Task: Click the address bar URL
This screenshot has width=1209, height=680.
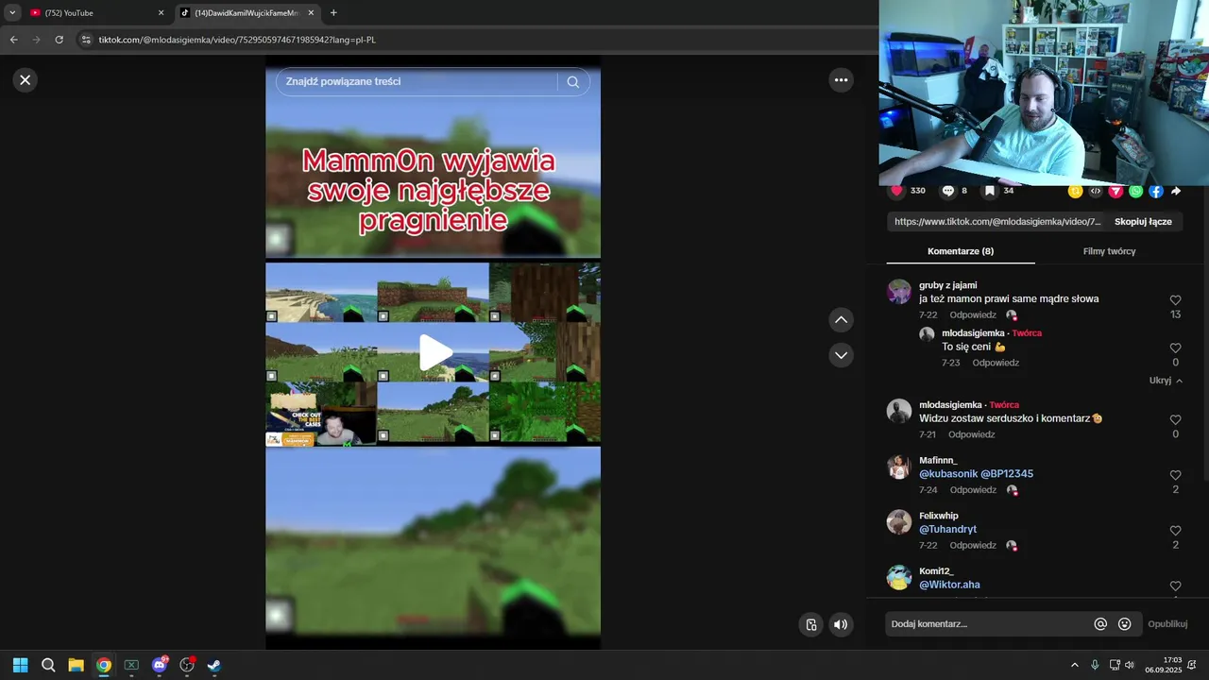Action: 237,40
